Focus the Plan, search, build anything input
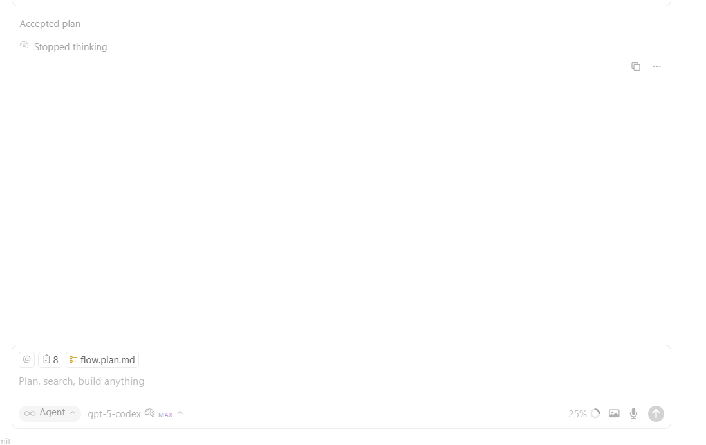 tap(341, 381)
